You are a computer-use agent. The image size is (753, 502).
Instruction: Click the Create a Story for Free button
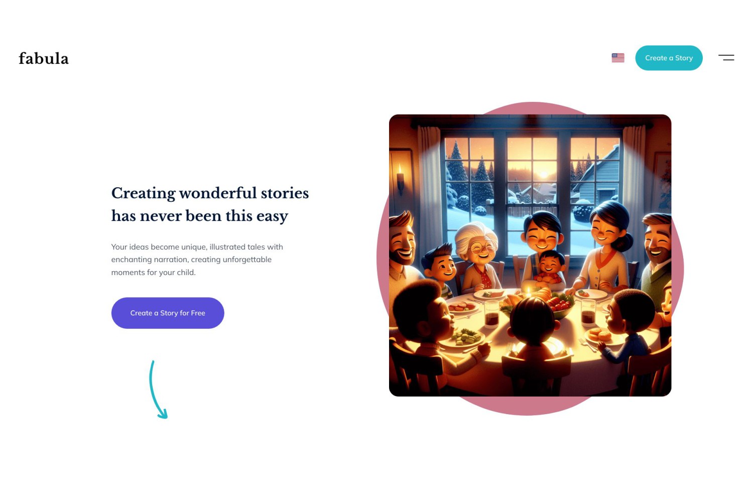[168, 313]
